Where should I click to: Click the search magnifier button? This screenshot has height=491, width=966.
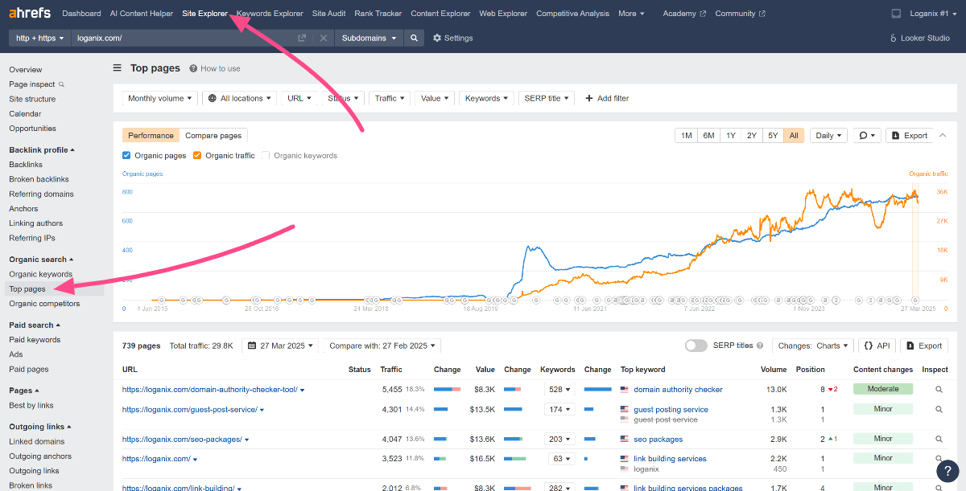pos(414,38)
